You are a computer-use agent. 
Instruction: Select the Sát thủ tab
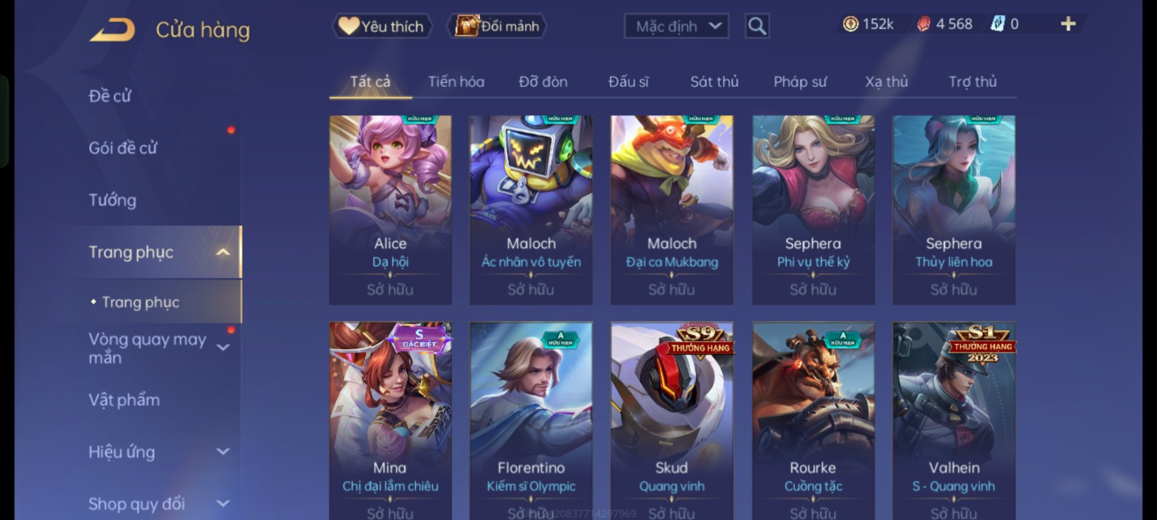click(714, 82)
